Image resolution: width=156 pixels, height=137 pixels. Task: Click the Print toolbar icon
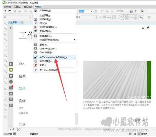(20, 11)
